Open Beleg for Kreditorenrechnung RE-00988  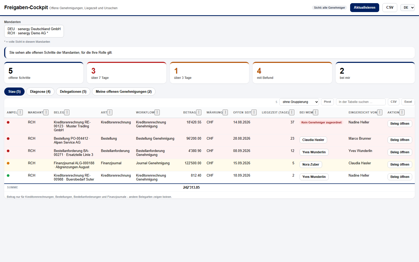(x=400, y=177)
